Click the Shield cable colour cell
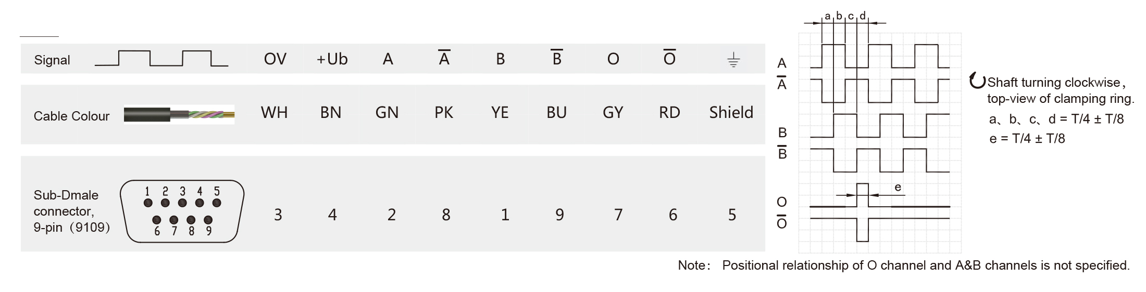 click(731, 113)
